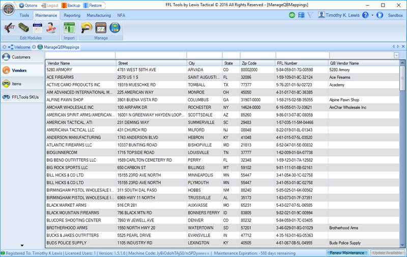Viewport: 407px width, 257px height.
Task: Click the blue help question mark
Action: (x=365, y=15)
